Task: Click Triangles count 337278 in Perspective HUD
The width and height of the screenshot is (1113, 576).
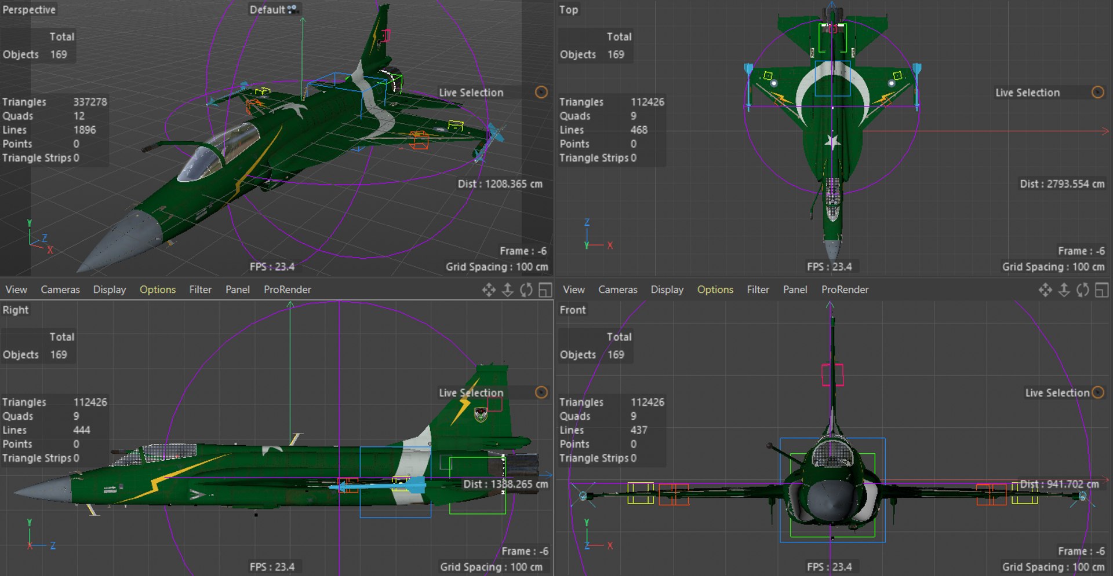Action: [x=90, y=102]
